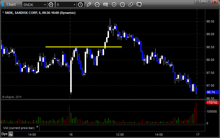The width and height of the screenshot is (220, 138).
Task: Open the time template clock menu
Action: [80, 5]
